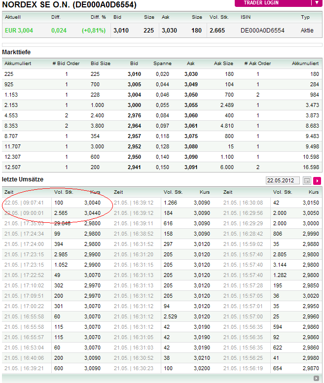
Task: Select ask price 3,075 in Markttiefe
Action: [191, 137]
